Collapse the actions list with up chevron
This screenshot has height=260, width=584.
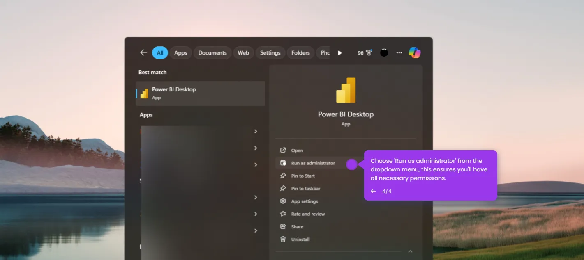click(410, 251)
